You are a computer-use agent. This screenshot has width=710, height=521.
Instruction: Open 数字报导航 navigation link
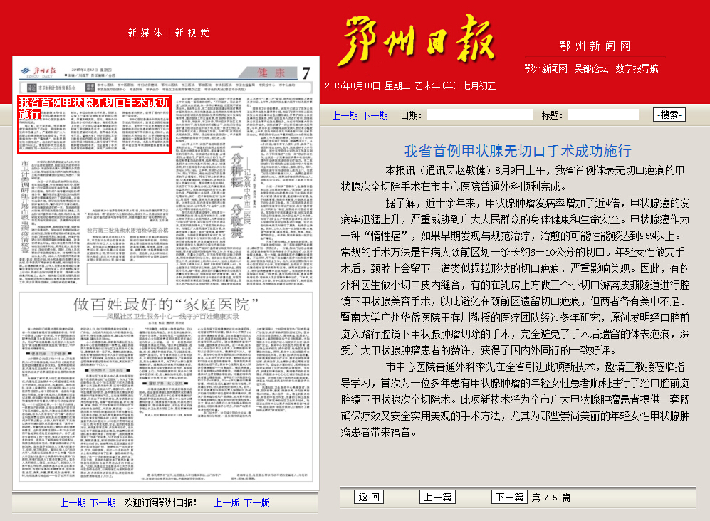(x=637, y=68)
